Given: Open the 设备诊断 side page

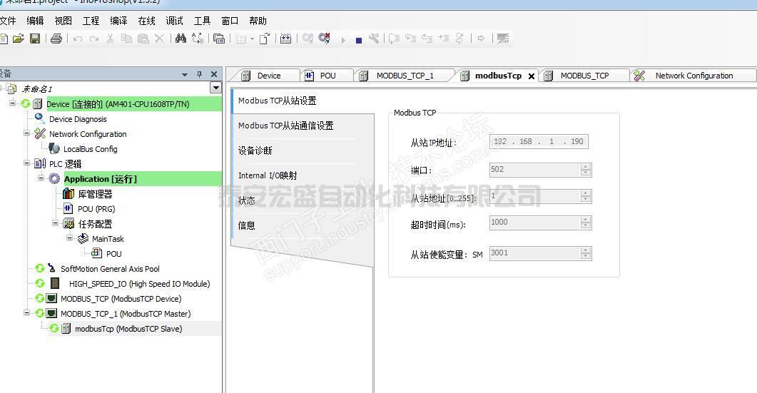Looking at the screenshot, I should 255,151.
